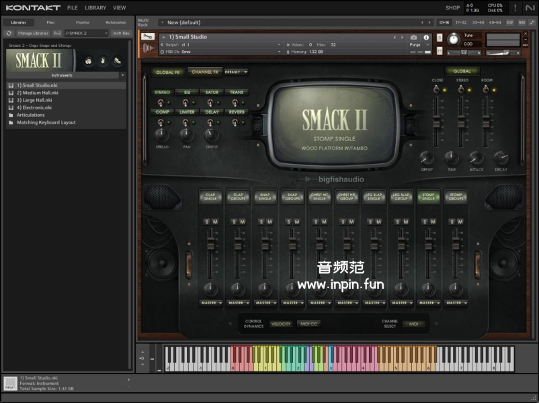Viewport: 539px width, 403px height.
Task: Solo the Stomp Groups channel
Action: click(x=452, y=222)
